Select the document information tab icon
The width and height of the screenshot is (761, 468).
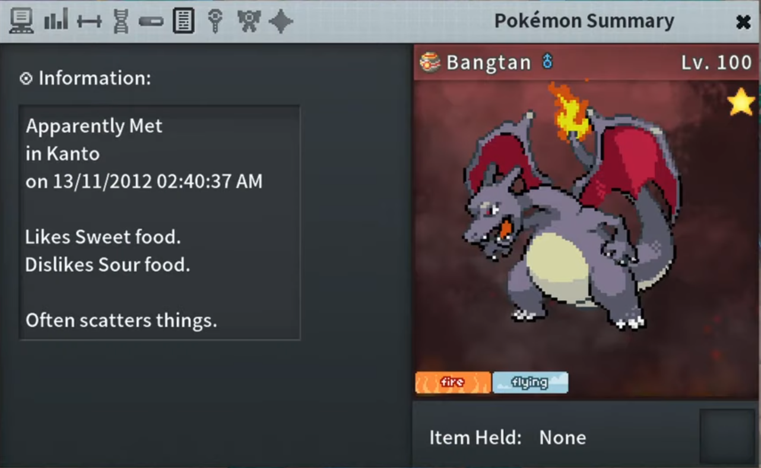(184, 21)
